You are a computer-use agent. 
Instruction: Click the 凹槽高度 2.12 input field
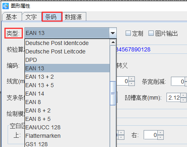pos(173,98)
